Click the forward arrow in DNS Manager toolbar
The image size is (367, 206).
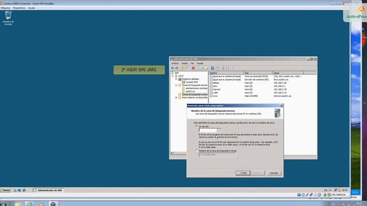click(x=177, y=68)
